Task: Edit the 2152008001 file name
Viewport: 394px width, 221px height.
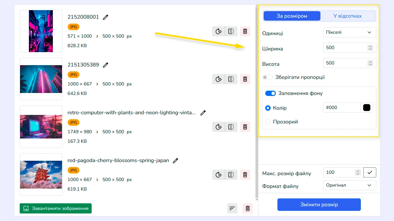Action: [105, 17]
